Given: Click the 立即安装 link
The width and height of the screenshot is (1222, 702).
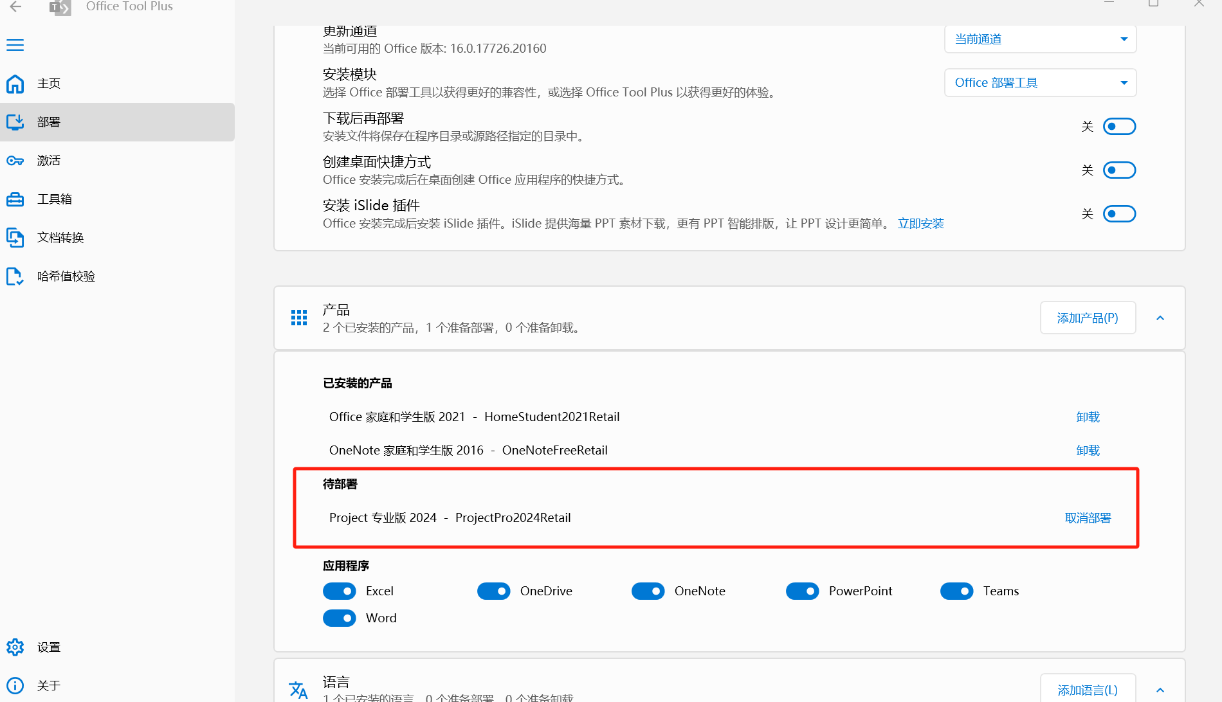Looking at the screenshot, I should [921, 224].
